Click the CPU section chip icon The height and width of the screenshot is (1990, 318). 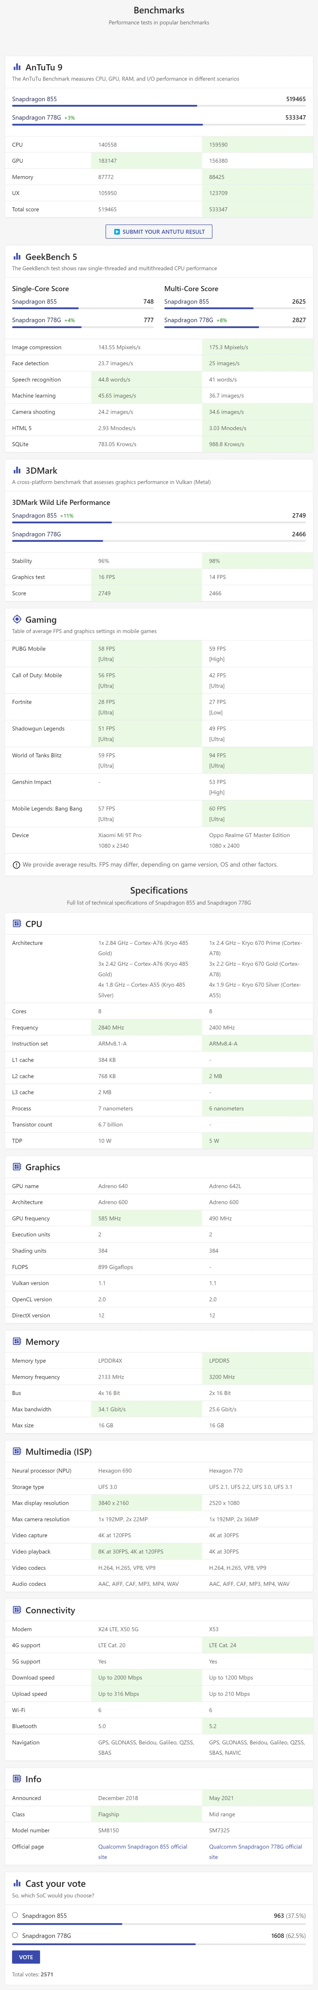click(x=17, y=923)
